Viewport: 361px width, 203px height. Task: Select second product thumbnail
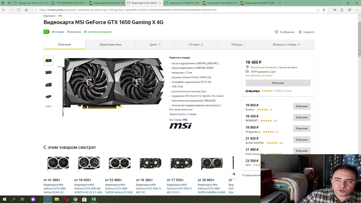click(x=49, y=72)
